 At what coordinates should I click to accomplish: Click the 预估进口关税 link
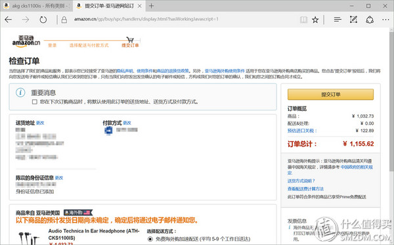pyautogui.click(x=302, y=131)
